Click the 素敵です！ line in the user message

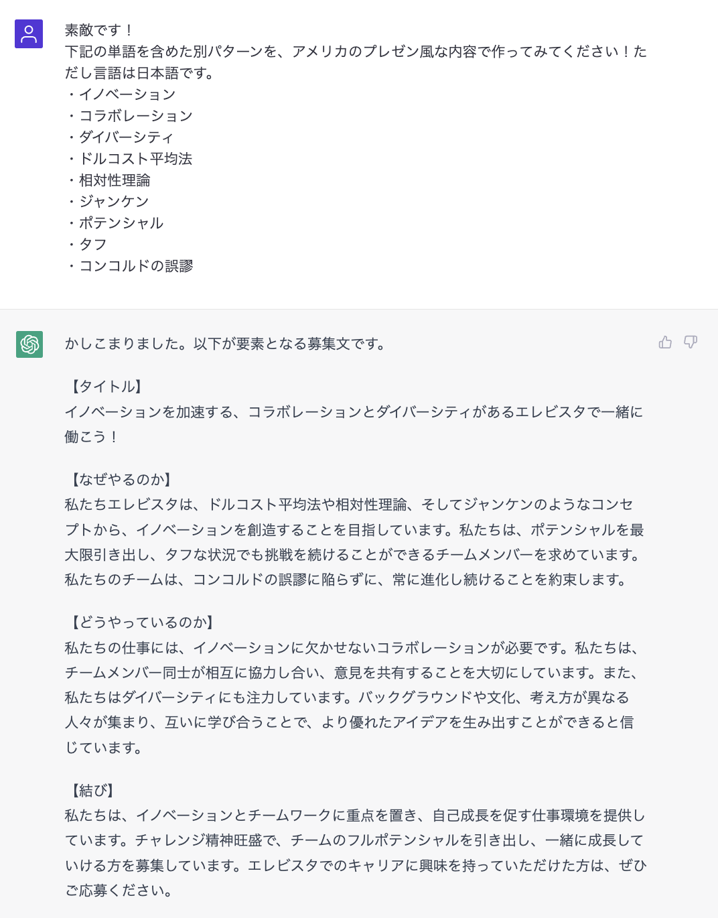tap(100, 30)
